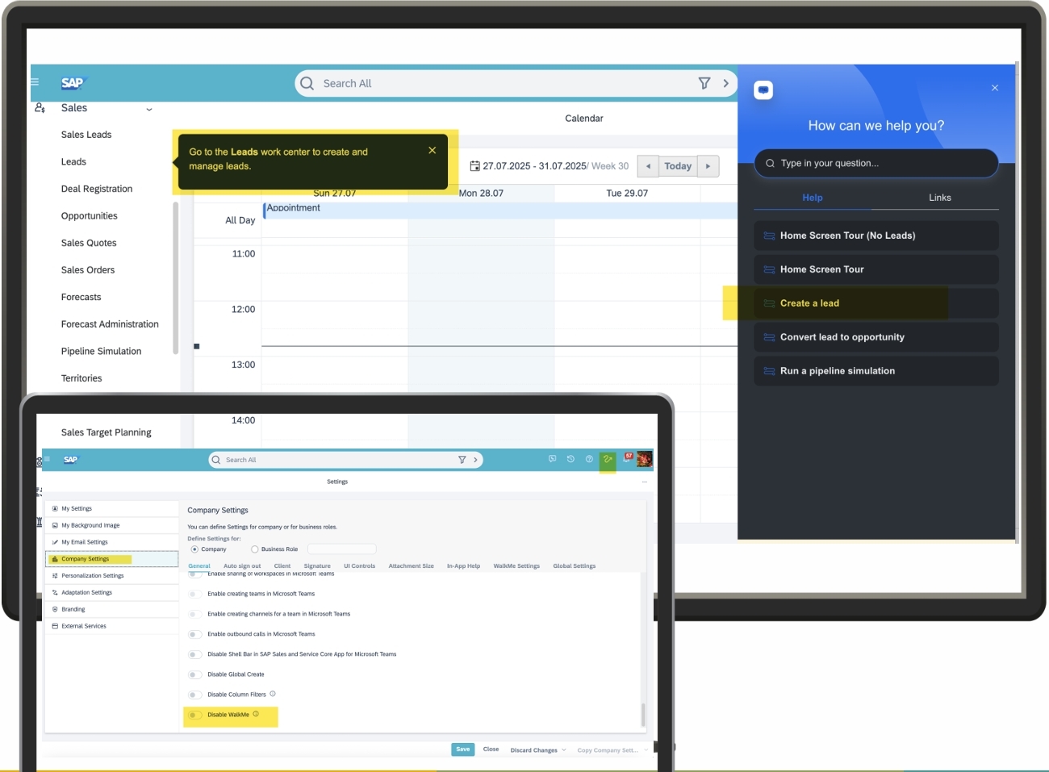The height and width of the screenshot is (772, 1049).
Task: Open Company Settings in the settings list
Action: tap(112, 559)
